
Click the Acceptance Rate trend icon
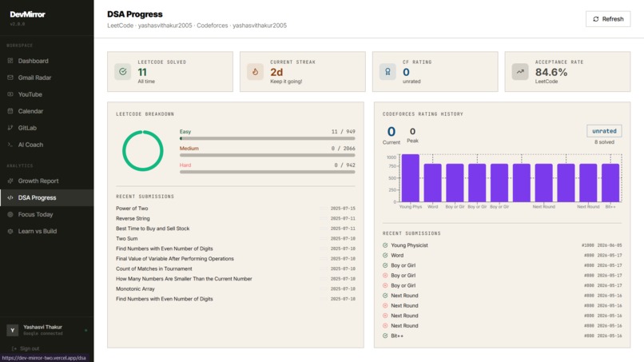coord(520,71)
